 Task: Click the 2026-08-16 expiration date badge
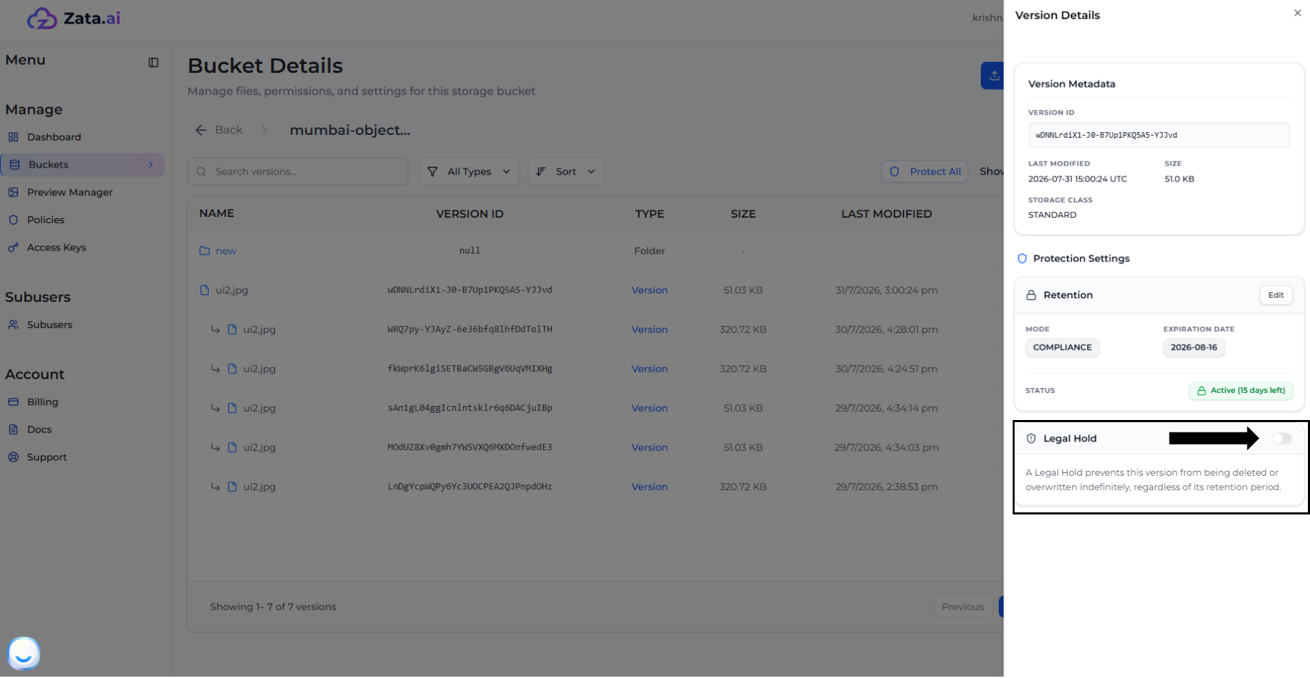click(1194, 348)
